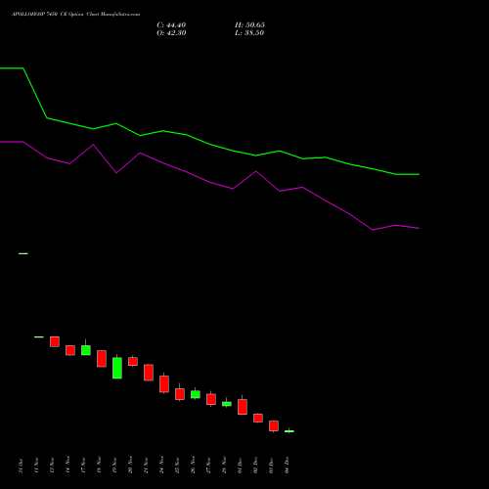Select the 20 Nov date label
The width and height of the screenshot is (489, 489).
[130, 466]
